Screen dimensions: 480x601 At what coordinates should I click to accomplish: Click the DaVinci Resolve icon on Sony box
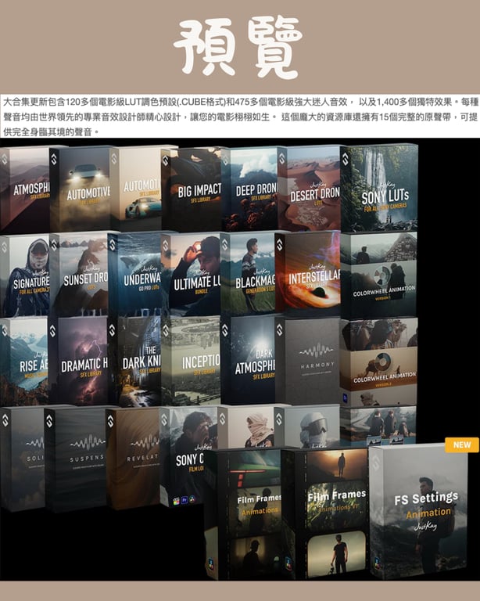pyautogui.click(x=192, y=499)
